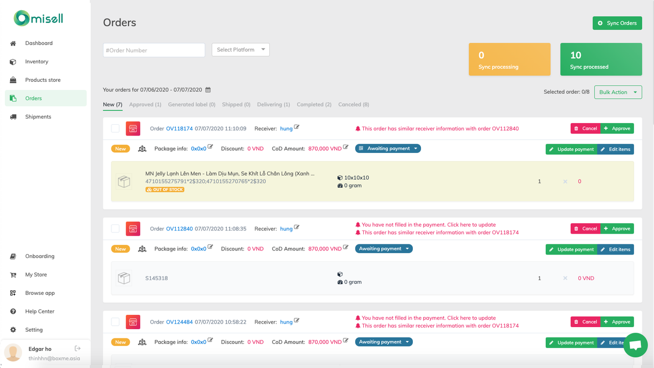This screenshot has width=654, height=368.
Task: Open the Shipments section from sidebar
Action: click(x=37, y=117)
